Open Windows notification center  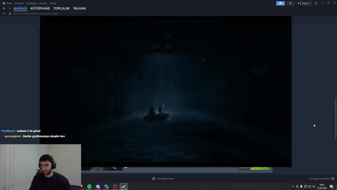tap(332, 187)
